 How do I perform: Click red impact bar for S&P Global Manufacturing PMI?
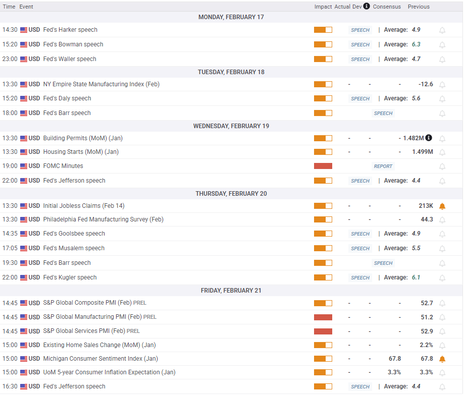pyautogui.click(x=323, y=317)
